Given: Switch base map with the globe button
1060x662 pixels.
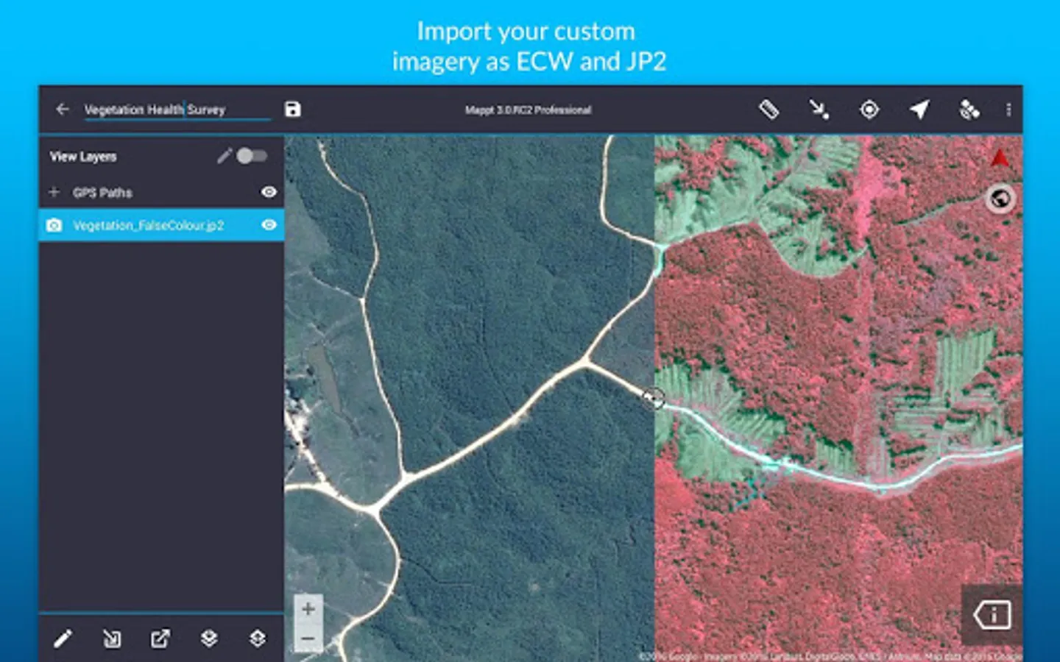Looking at the screenshot, I should 1000,199.
